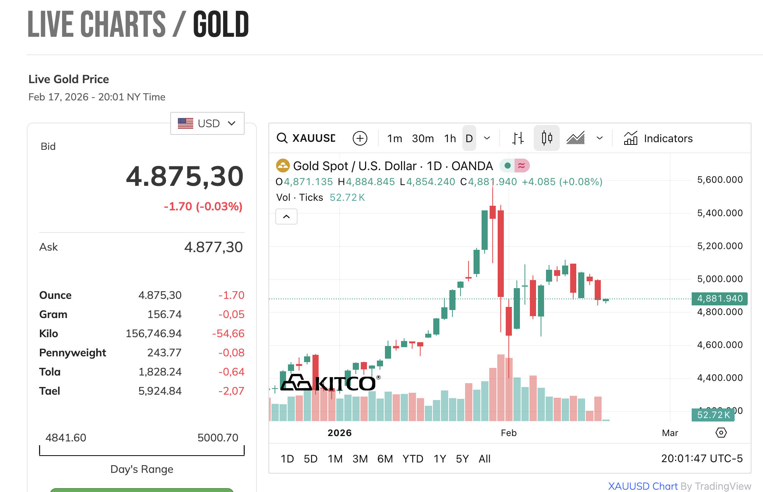Open the XAUUSD Chart link
The width and height of the screenshot is (763, 492).
(643, 486)
